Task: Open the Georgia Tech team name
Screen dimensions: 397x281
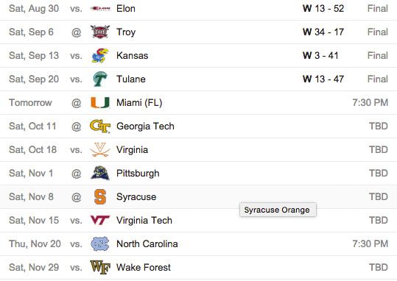Action: [x=145, y=127]
